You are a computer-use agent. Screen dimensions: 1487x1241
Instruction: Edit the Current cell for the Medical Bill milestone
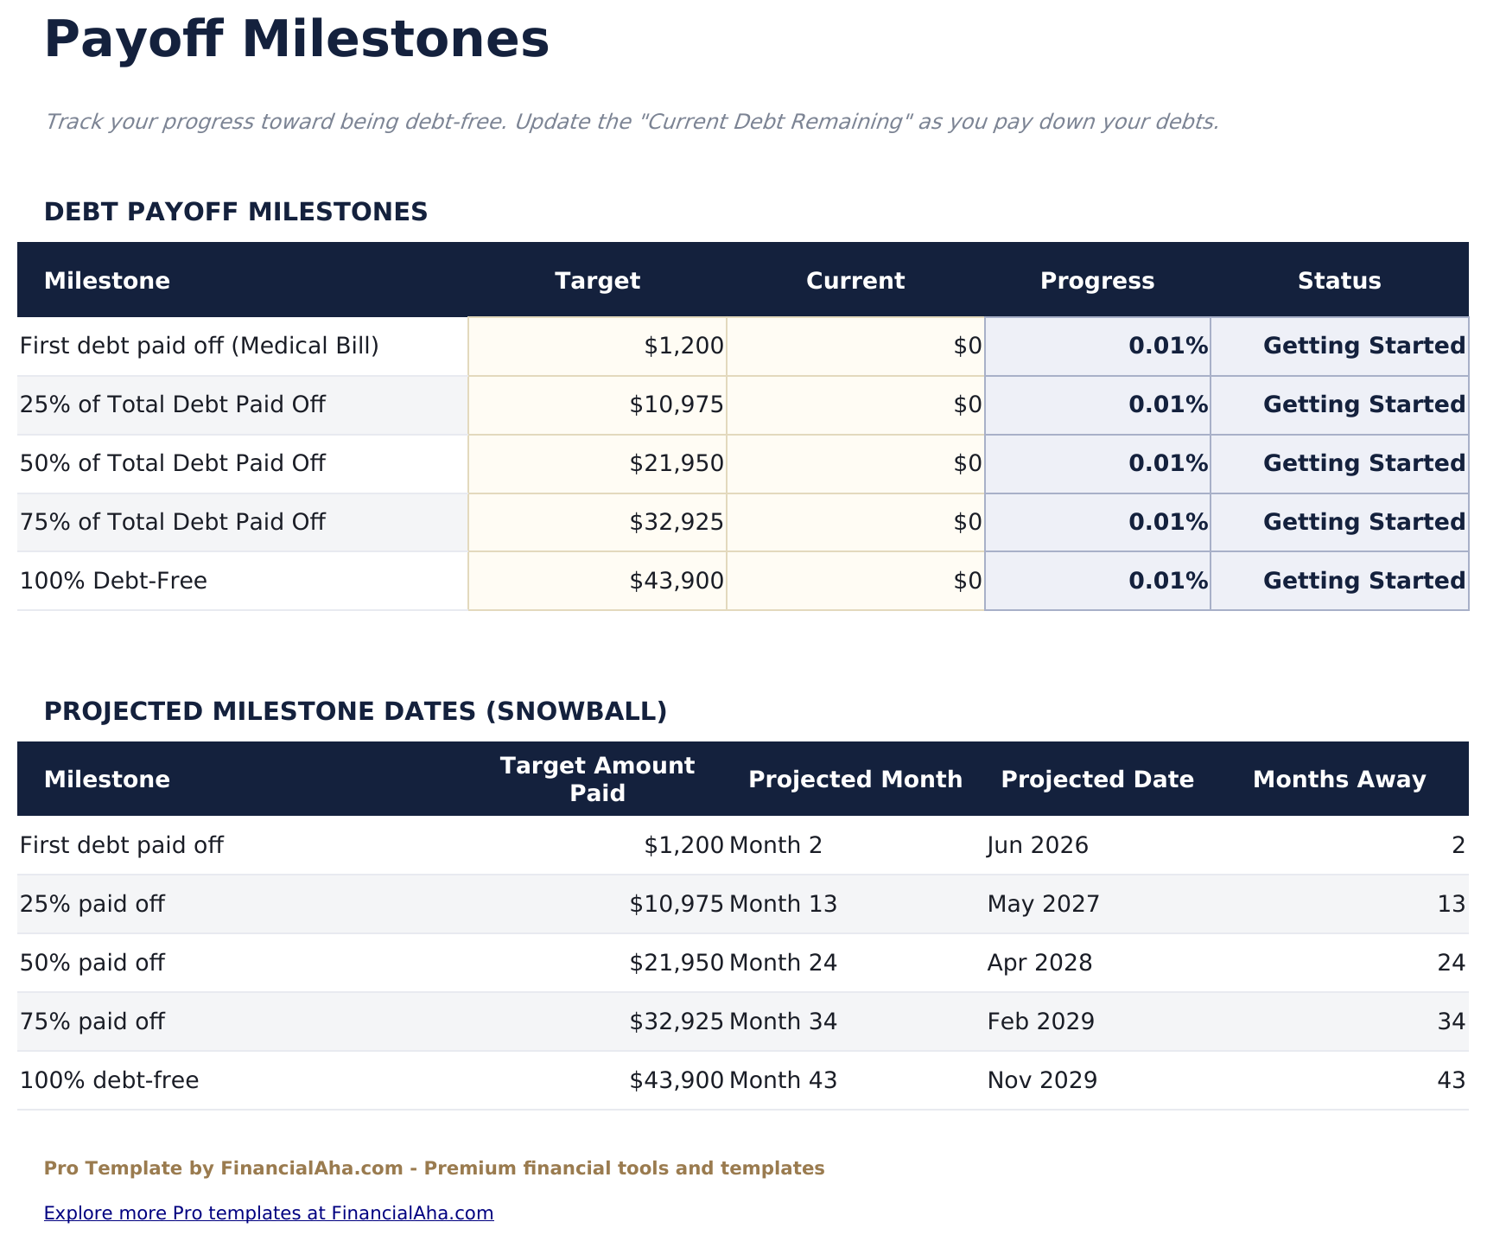click(855, 345)
